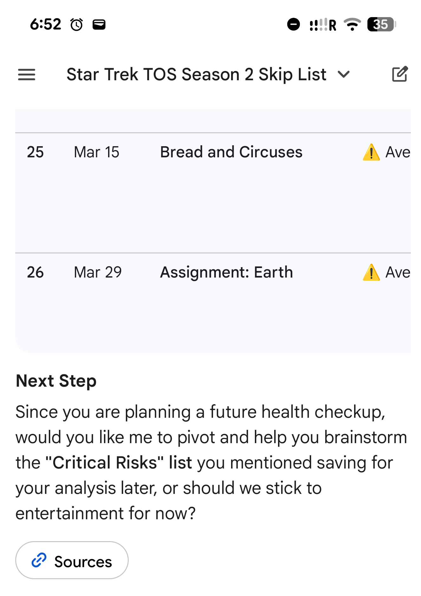Tap the warning icon on the Assignment: Earth row
The image size is (421, 596).
pos(371,272)
